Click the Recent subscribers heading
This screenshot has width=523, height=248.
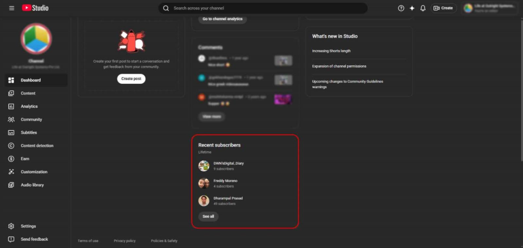pos(220,145)
